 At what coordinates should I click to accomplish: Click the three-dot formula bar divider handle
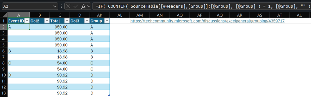61,6
